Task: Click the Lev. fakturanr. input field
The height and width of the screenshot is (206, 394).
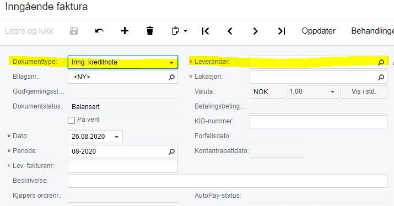Action: click(x=123, y=166)
